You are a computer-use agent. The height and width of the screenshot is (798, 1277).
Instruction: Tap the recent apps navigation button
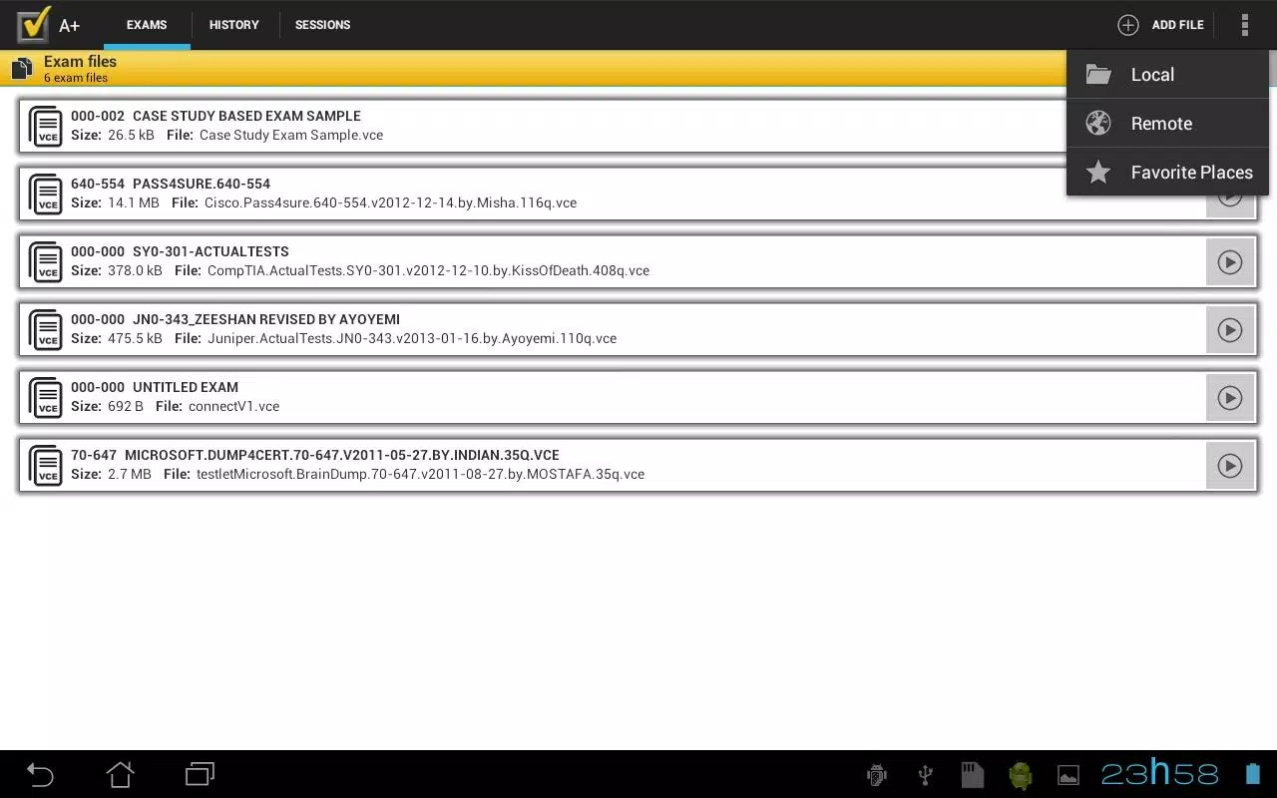(200, 774)
